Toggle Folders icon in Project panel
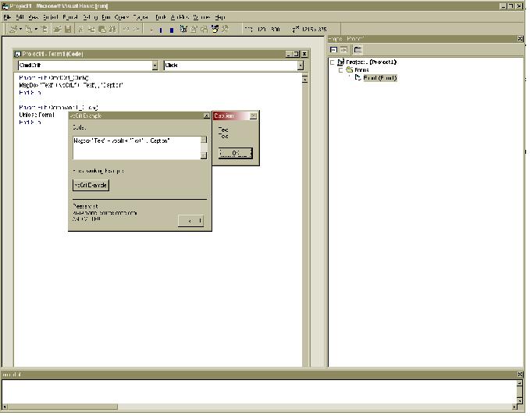This screenshot has width=530, height=416. point(357,49)
